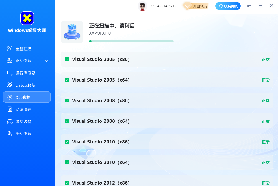
Task: Click the headset icon on 联系客服
Action: coord(221,6)
